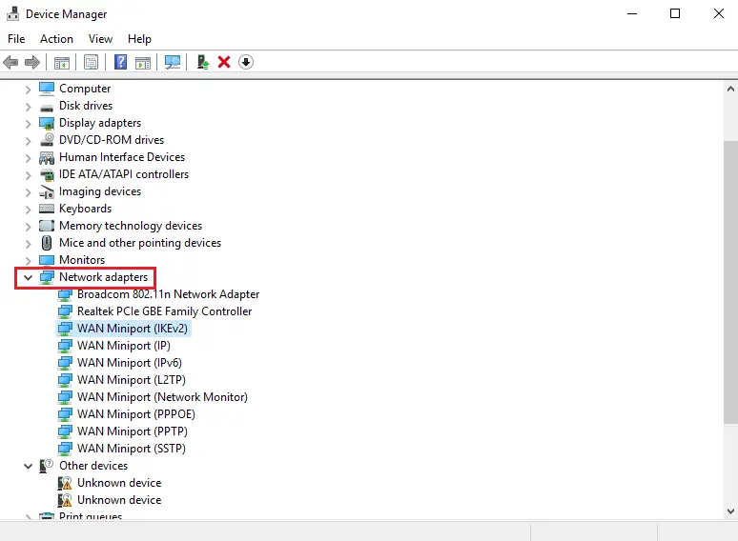
Task: Open the View menu
Action: coord(100,38)
